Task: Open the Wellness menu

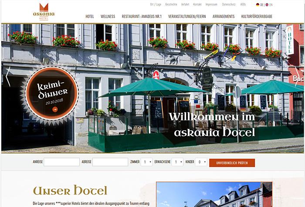Action: coord(108,17)
